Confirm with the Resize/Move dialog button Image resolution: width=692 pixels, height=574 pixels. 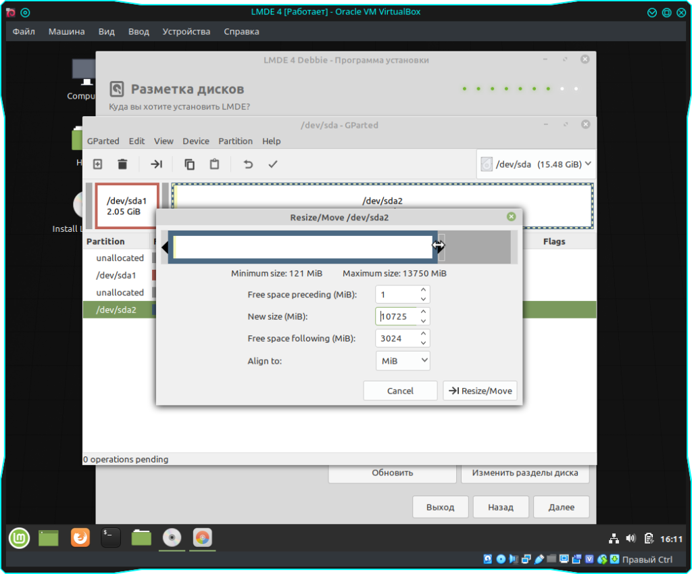480,391
